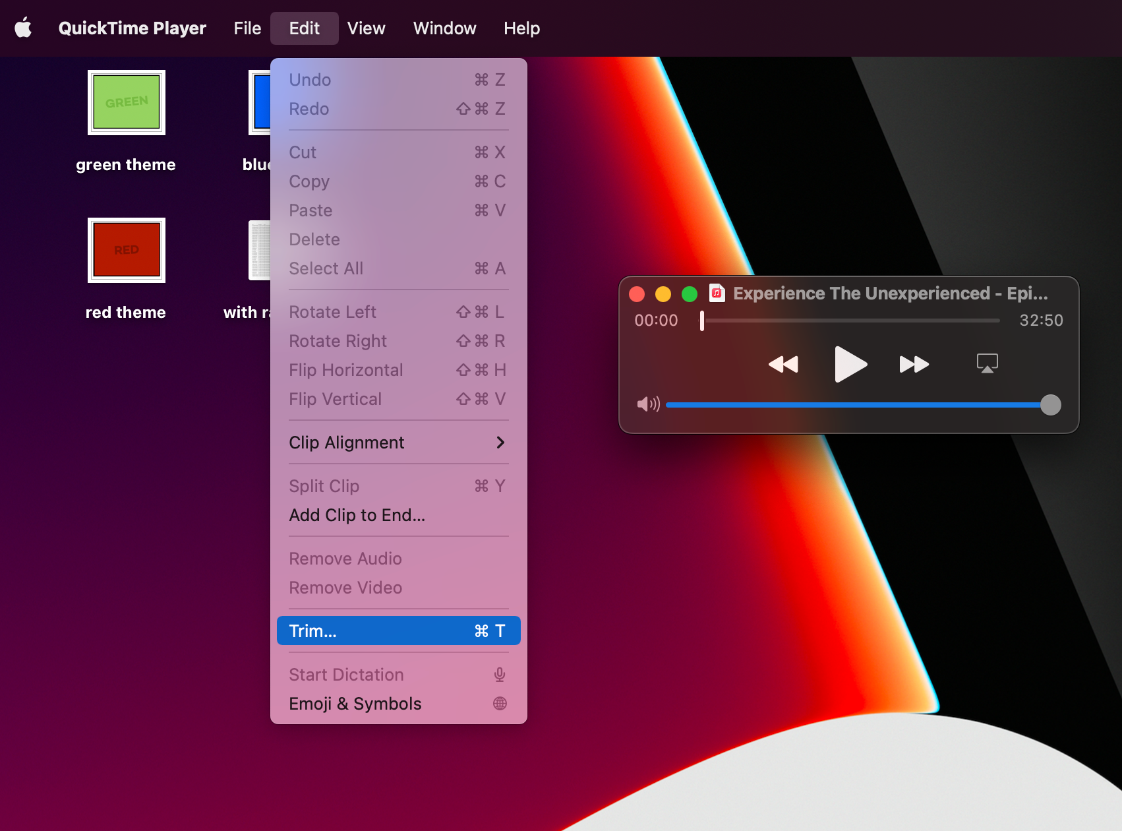Image resolution: width=1122 pixels, height=831 pixels.
Task: Choose Delete in the Edit menu
Action: coord(398,239)
